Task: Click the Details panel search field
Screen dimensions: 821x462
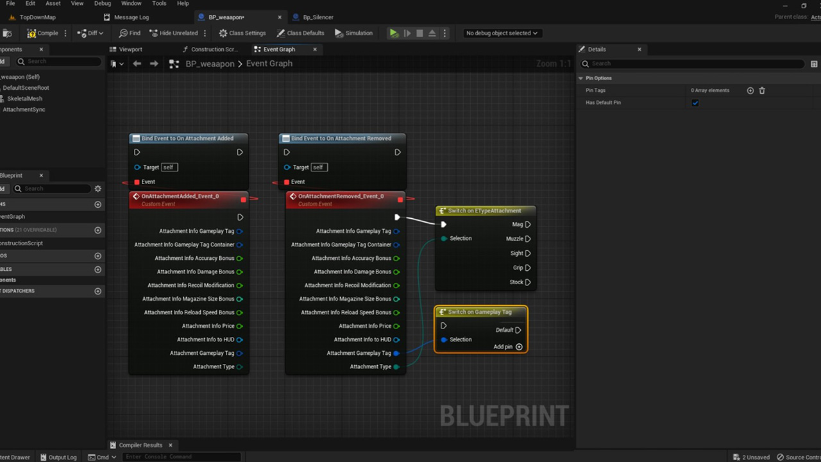Action: click(x=696, y=64)
